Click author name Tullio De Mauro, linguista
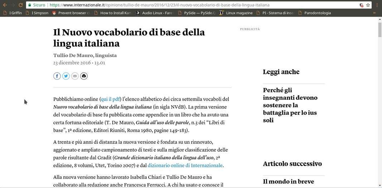 pos(85,55)
